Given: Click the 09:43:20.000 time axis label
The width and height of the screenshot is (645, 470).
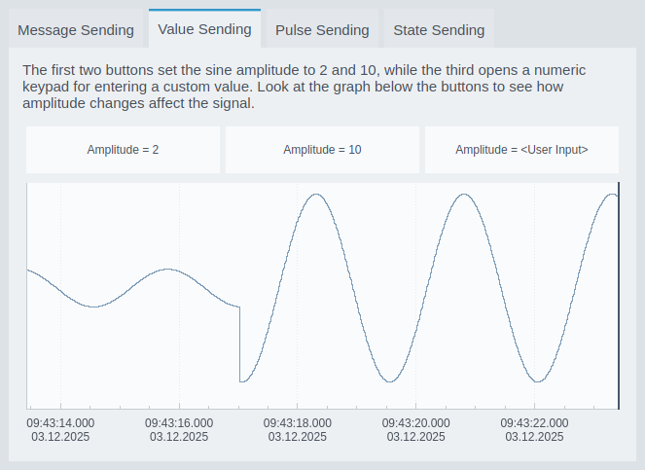Looking at the screenshot, I should click(x=416, y=430).
